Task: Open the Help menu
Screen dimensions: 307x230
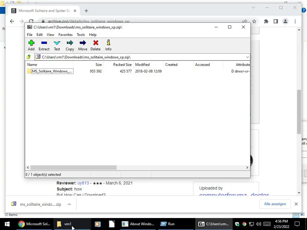Action: click(93, 35)
